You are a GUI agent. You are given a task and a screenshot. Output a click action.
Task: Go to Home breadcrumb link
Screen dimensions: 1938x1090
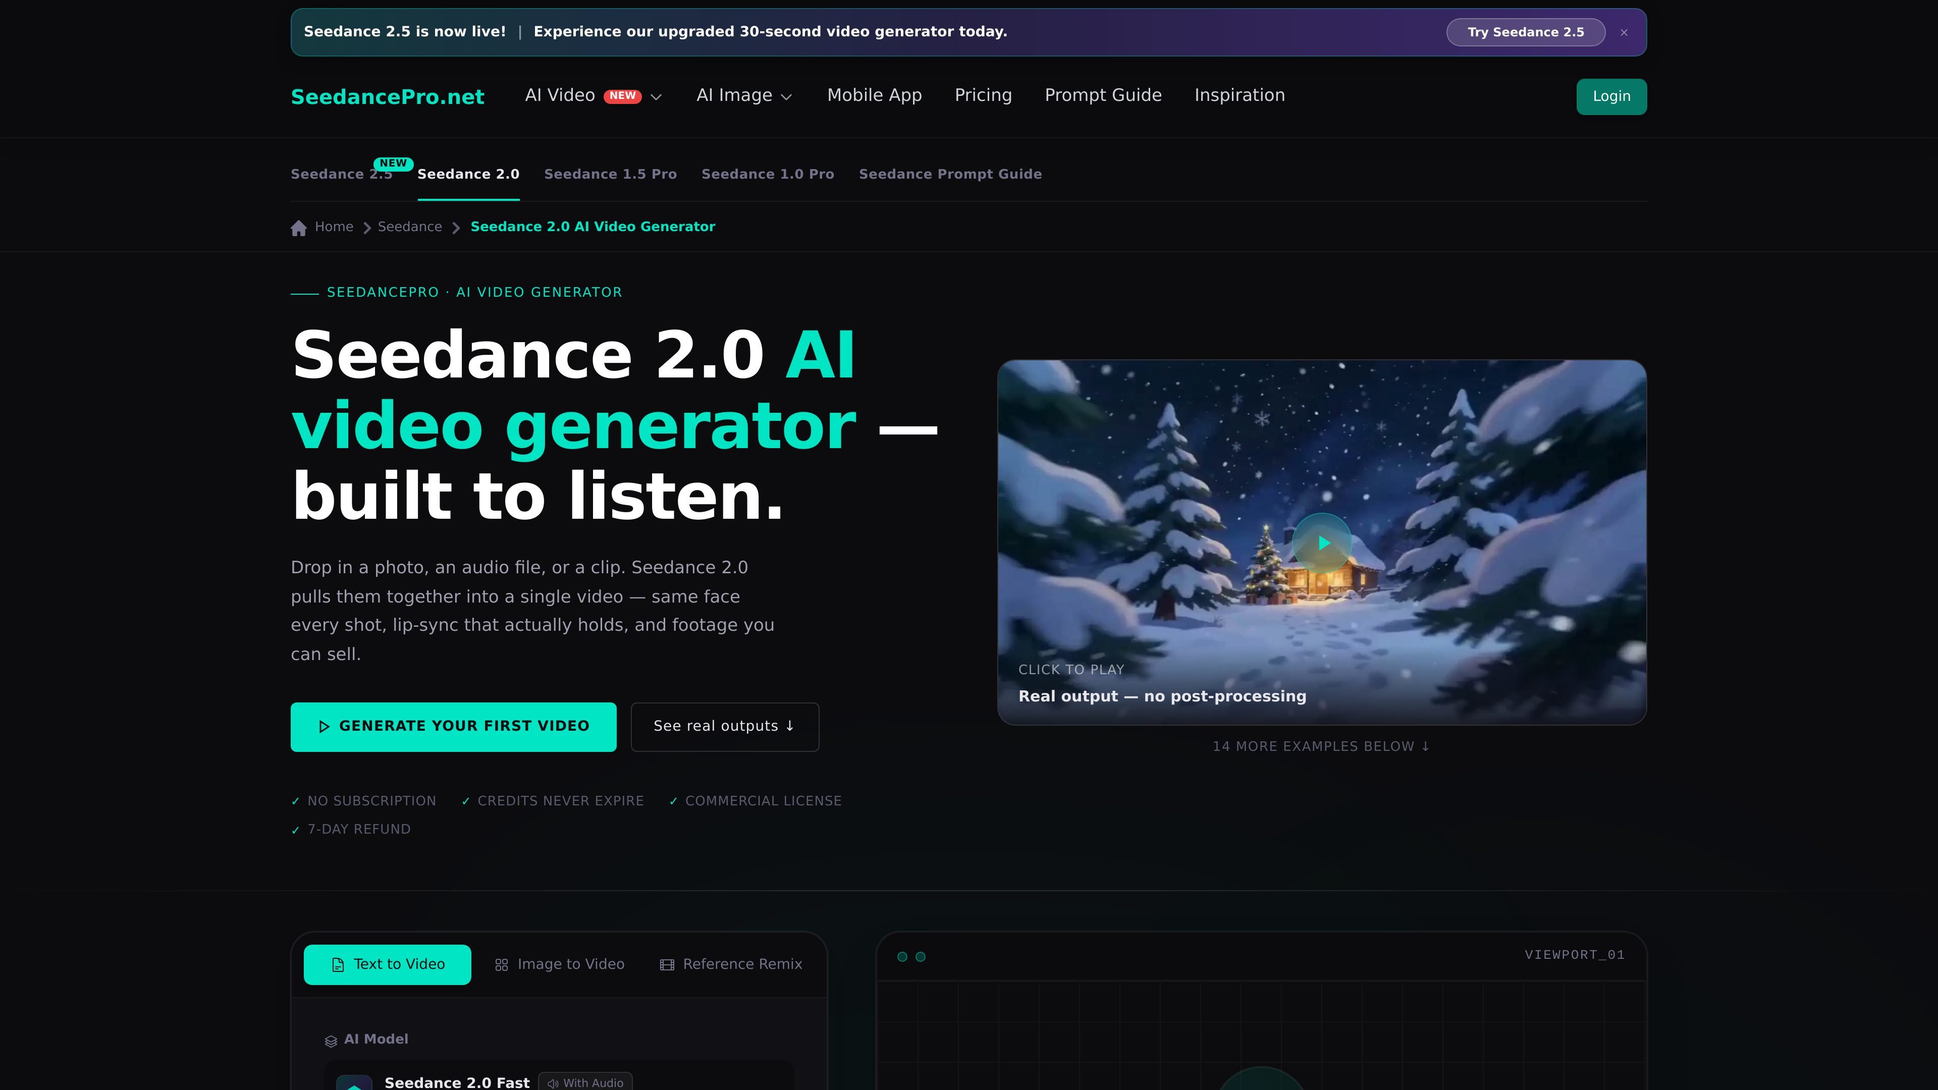coord(334,227)
